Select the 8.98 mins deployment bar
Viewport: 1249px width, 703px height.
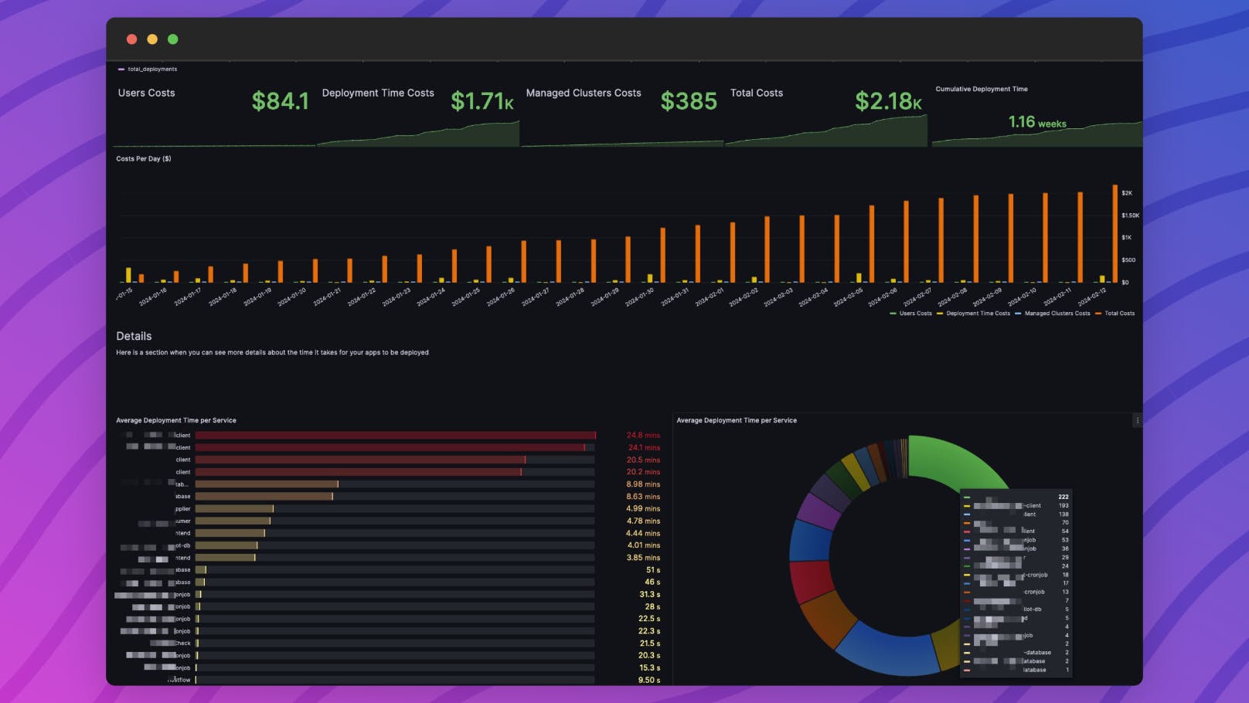coord(267,484)
